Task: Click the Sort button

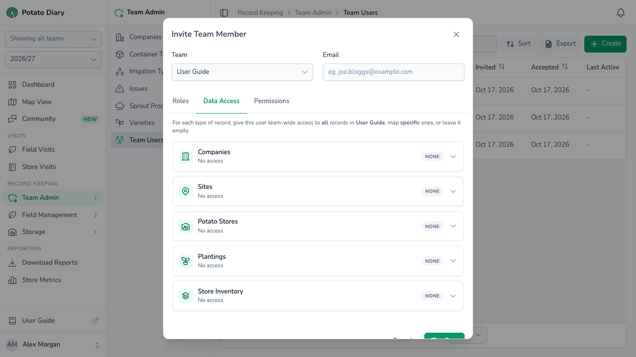Action: pyautogui.click(x=518, y=44)
